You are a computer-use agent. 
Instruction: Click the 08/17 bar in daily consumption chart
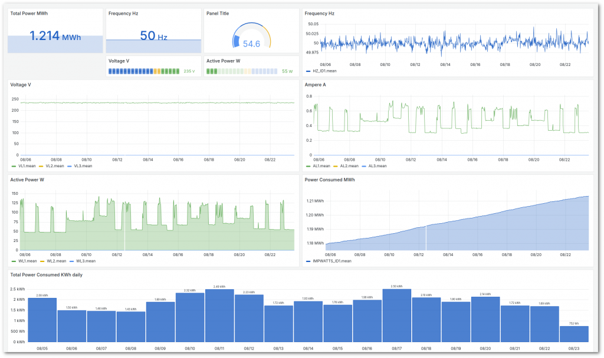pos(396,315)
